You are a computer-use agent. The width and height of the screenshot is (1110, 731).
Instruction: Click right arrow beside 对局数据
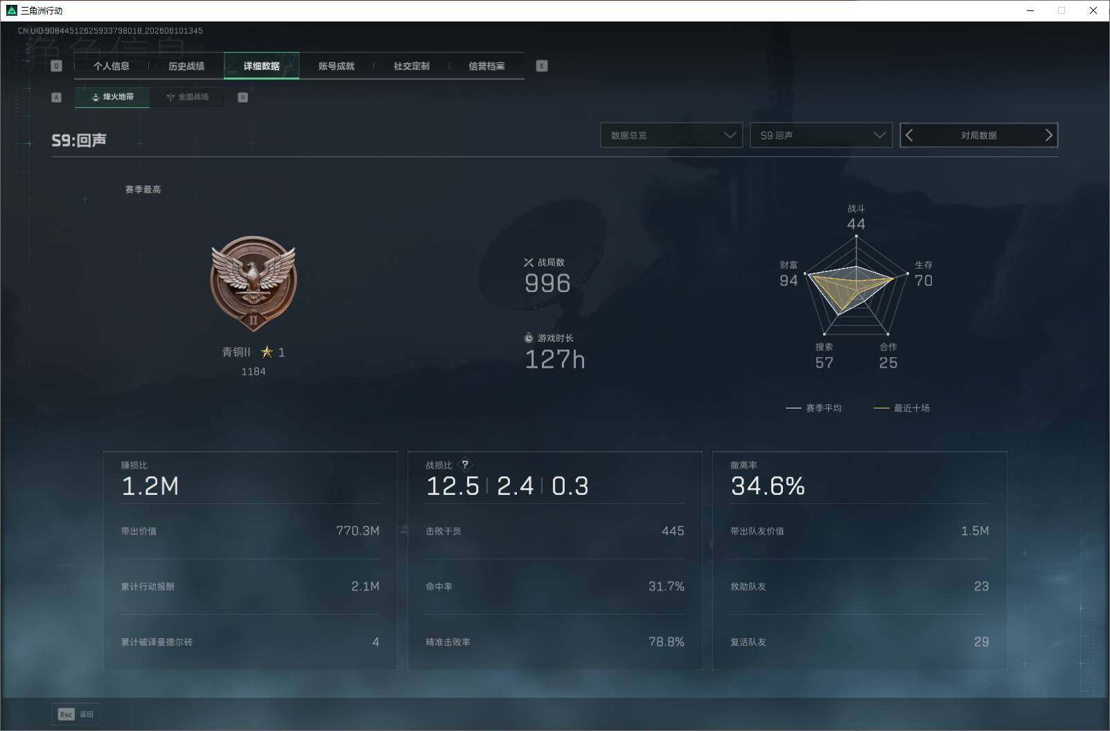(1048, 135)
